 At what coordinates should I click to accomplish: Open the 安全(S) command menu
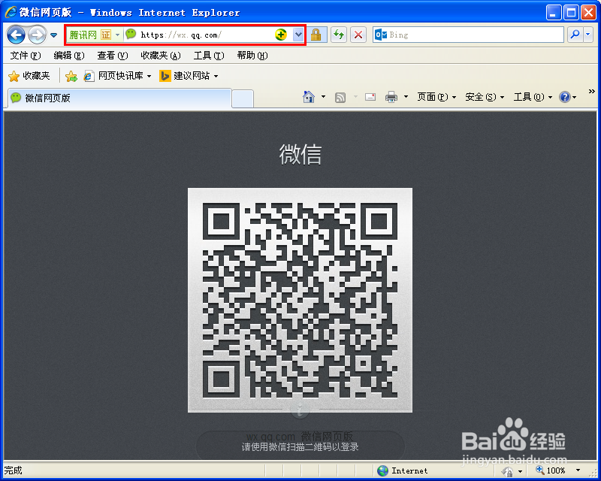[485, 97]
